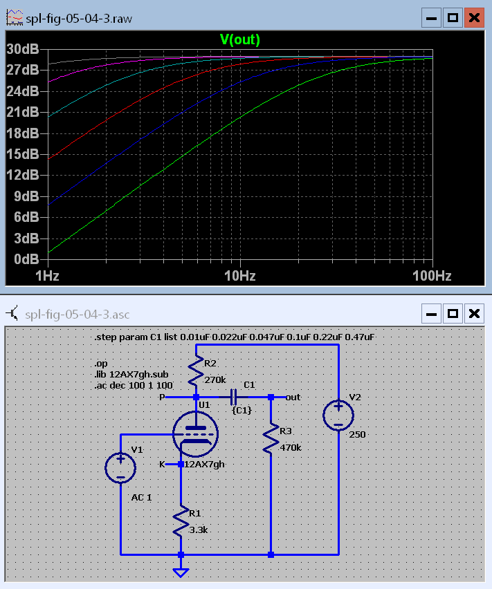Click the .step param C1 list directive
Screen dimensions: 492x589
[234, 337]
